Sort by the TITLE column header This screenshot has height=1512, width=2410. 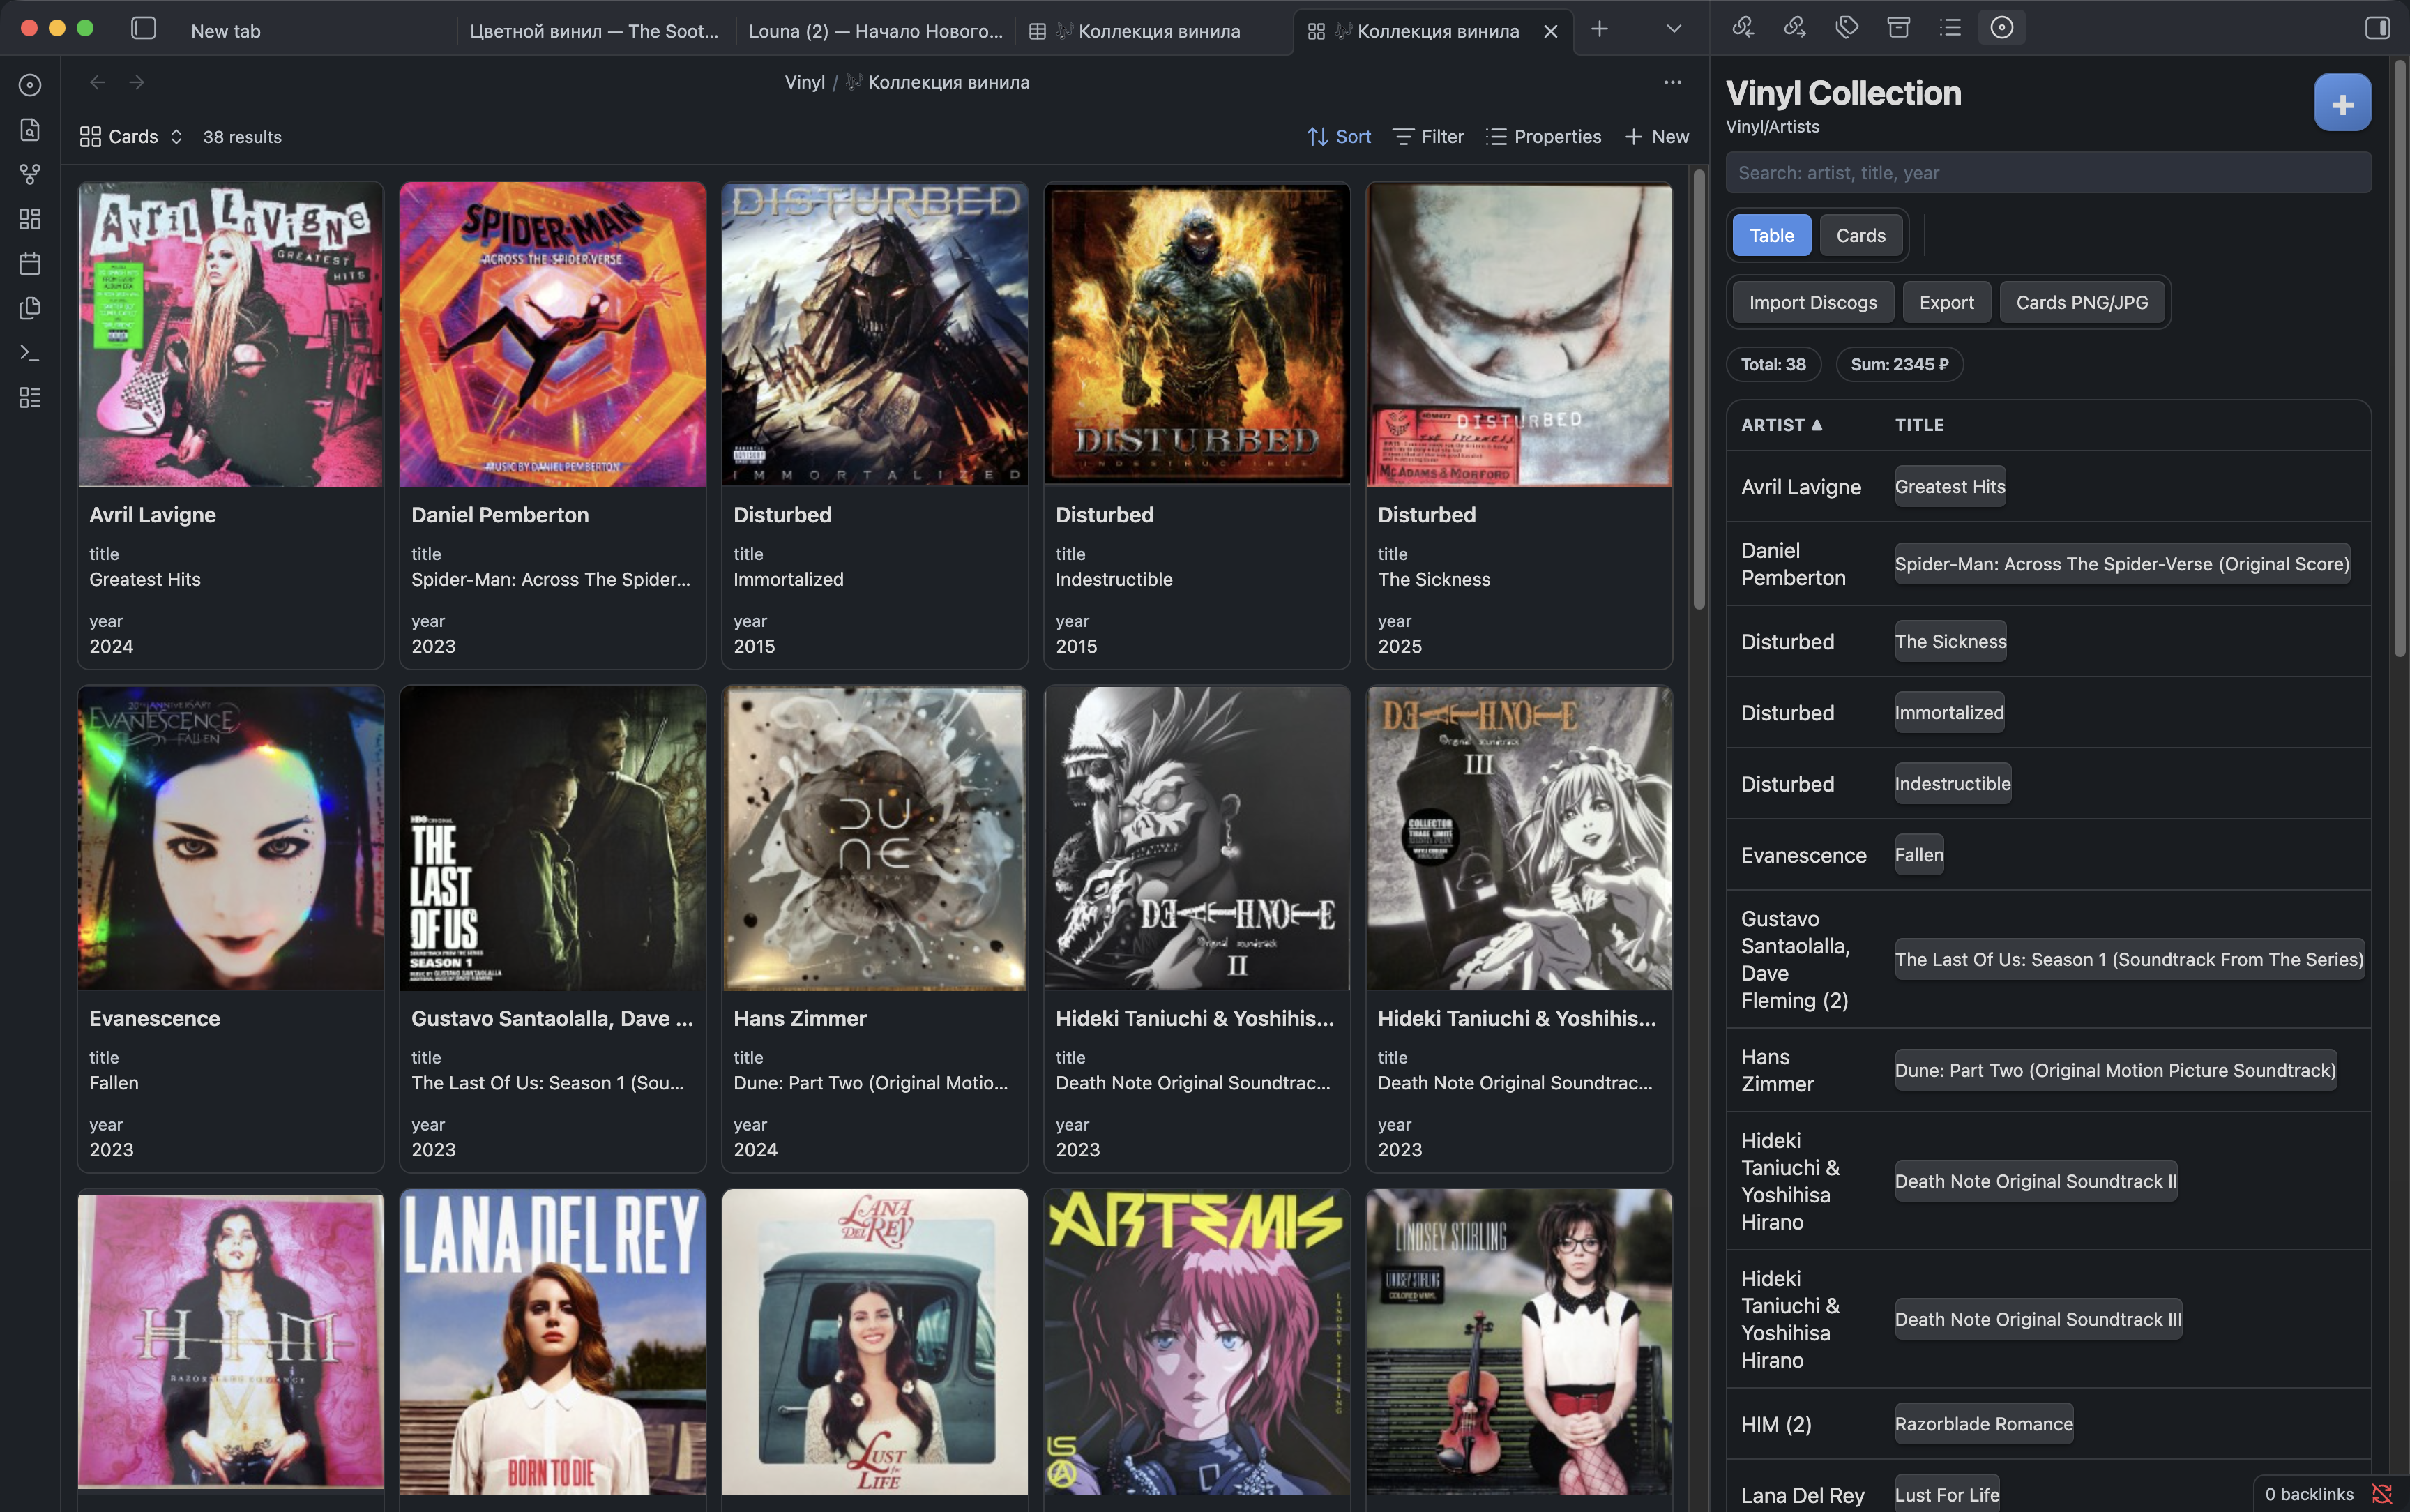pyautogui.click(x=1919, y=425)
